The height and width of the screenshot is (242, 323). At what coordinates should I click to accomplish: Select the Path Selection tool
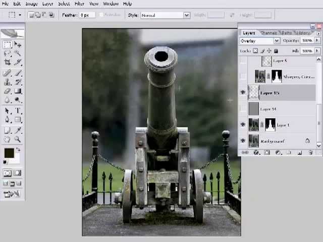click(7, 110)
